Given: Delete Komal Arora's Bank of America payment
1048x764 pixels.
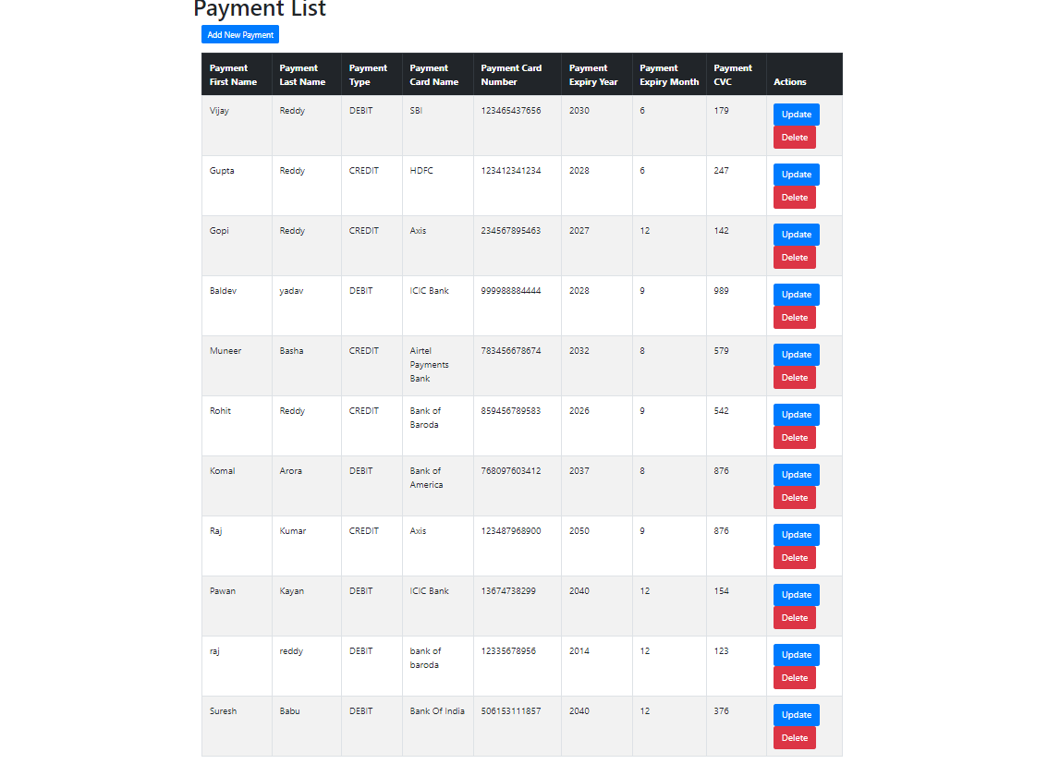Looking at the screenshot, I should (x=794, y=498).
